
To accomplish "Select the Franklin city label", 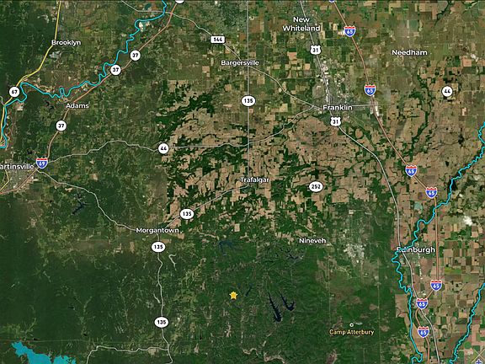I will point(338,107).
